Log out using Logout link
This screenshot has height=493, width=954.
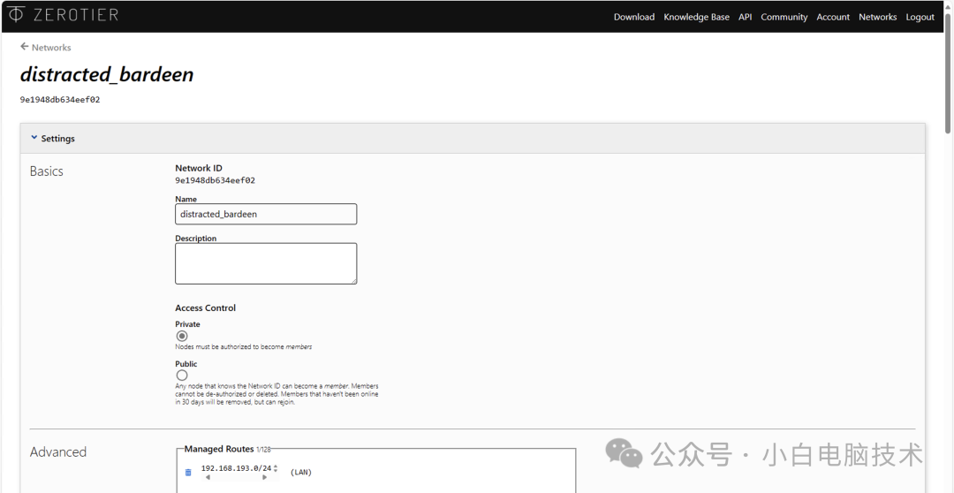click(x=920, y=17)
